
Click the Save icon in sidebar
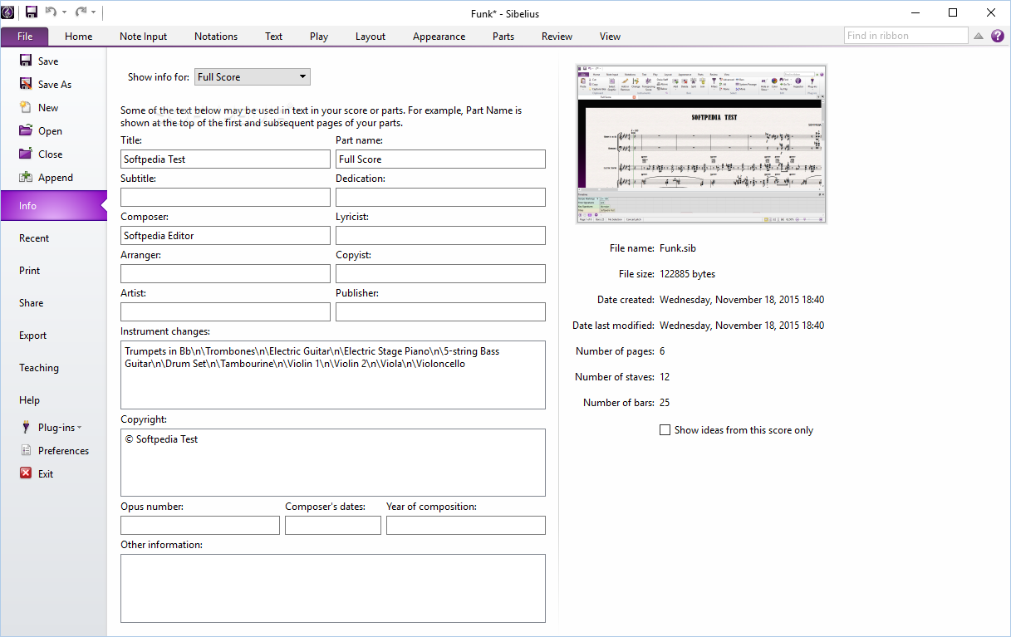[26, 61]
